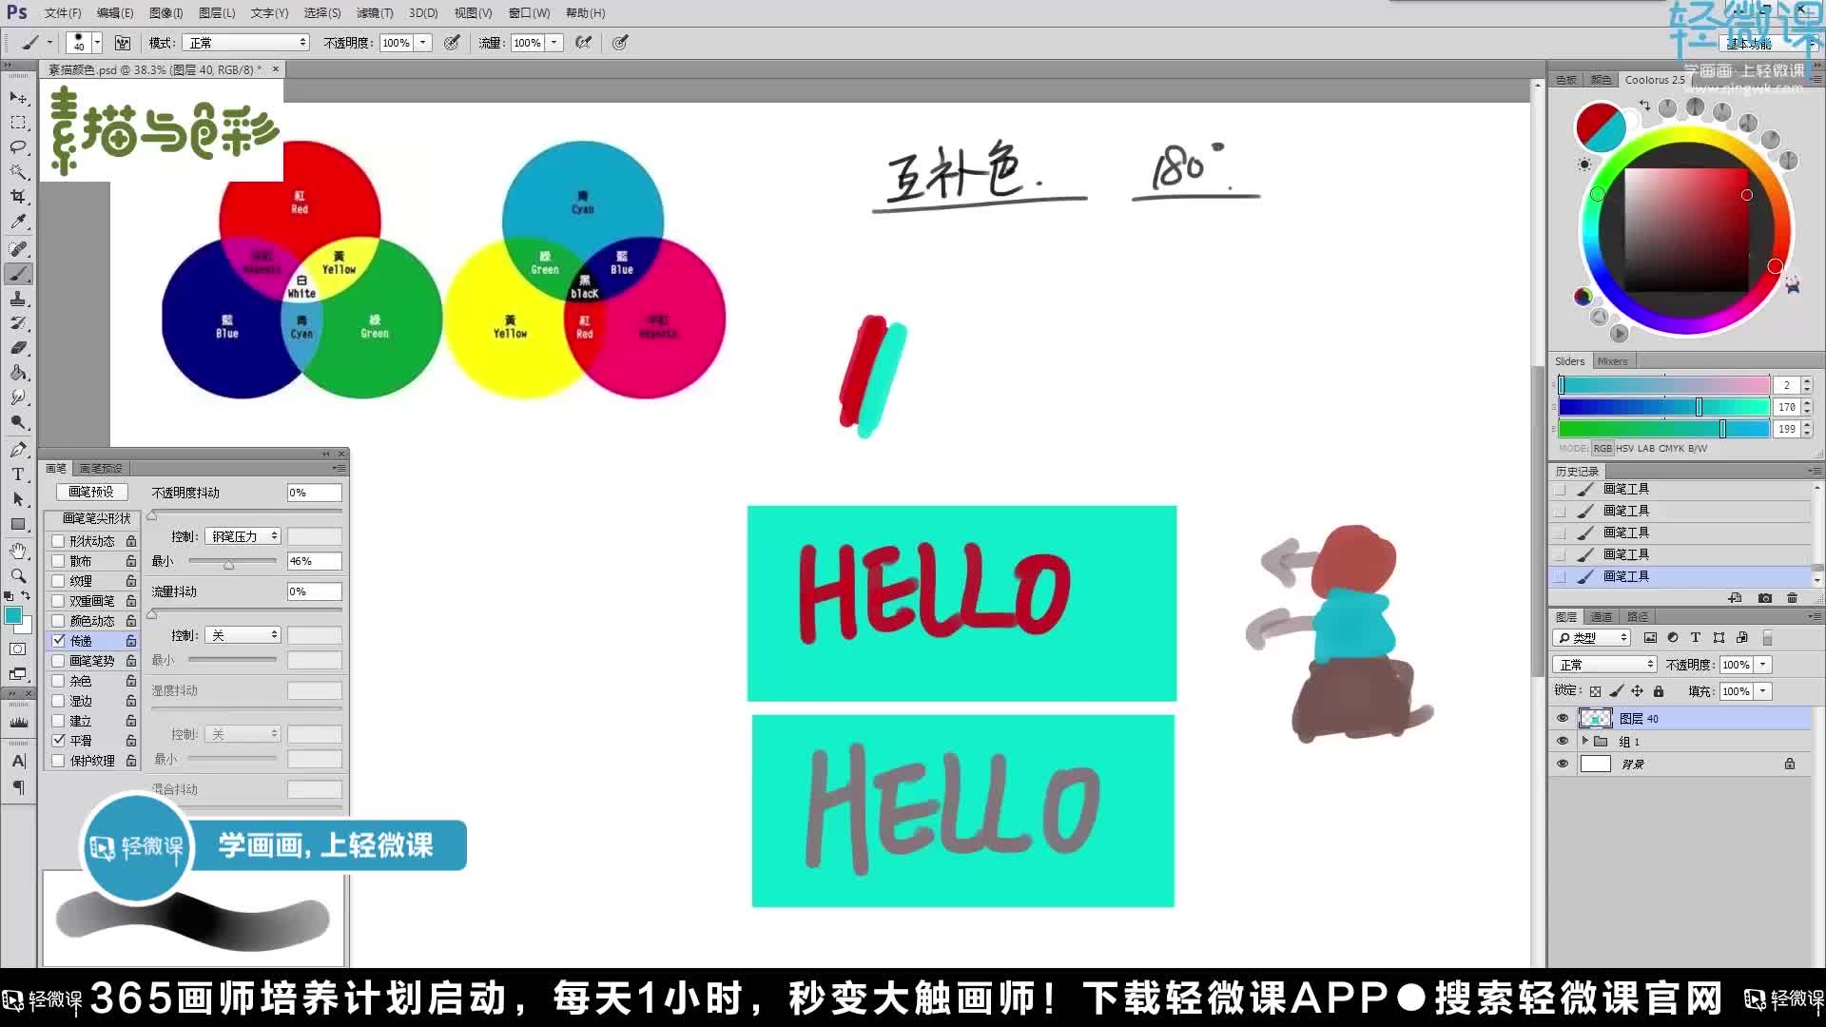Select HSV color mode in Coolorus

[x=1624, y=449]
